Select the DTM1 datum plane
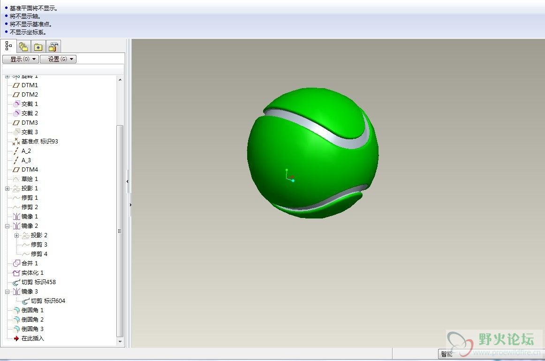This screenshot has width=545, height=361. (x=30, y=85)
